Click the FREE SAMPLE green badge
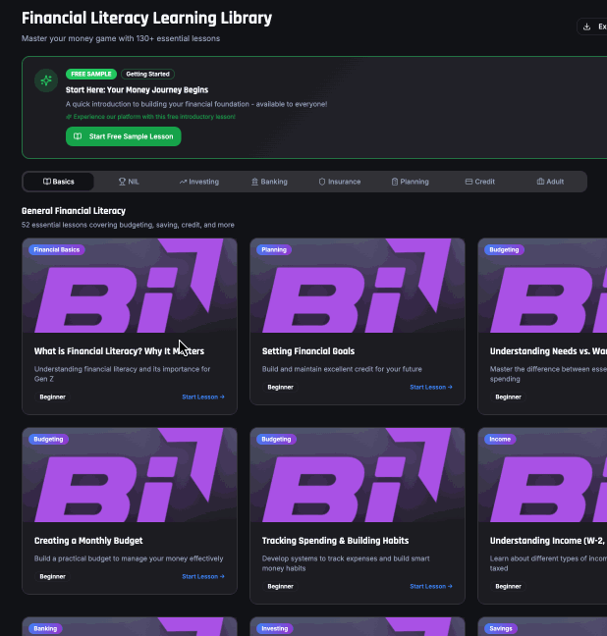The height and width of the screenshot is (636, 607). click(91, 74)
